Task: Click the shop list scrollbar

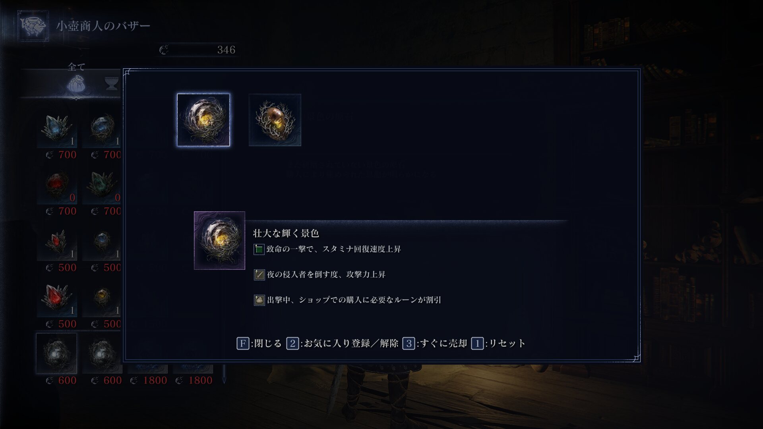Action: pos(224,373)
